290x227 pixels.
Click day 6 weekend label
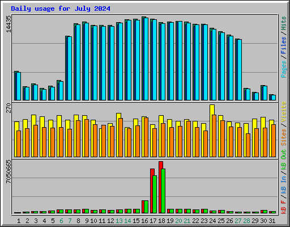[x=61, y=221]
